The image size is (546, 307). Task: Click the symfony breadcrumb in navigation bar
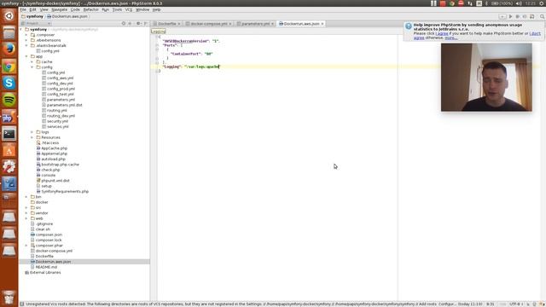32,16
